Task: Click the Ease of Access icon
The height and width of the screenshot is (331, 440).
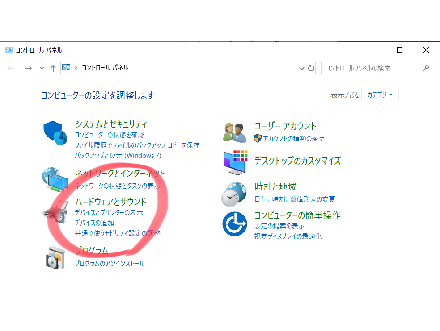Action: [235, 224]
